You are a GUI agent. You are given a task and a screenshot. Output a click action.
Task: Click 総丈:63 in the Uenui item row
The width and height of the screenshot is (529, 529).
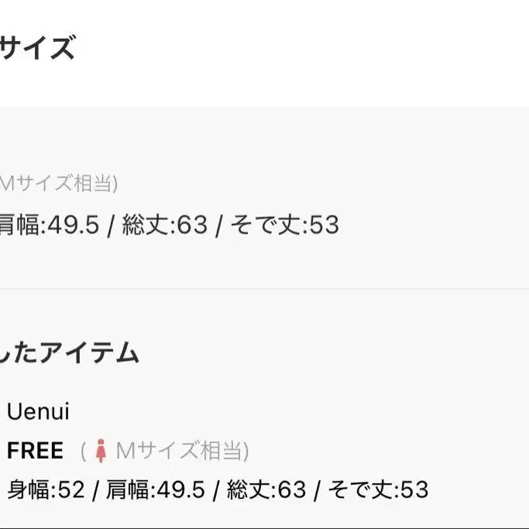click(x=266, y=489)
